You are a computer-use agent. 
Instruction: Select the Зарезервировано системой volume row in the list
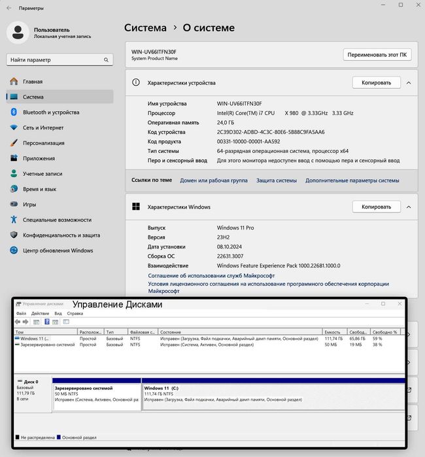pyautogui.click(x=209, y=345)
